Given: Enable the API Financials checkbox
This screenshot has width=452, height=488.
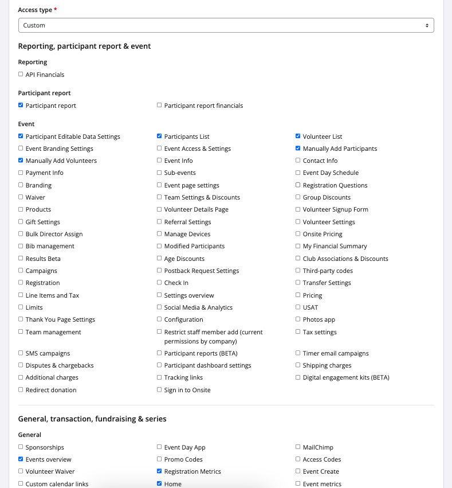Looking at the screenshot, I should [x=21, y=75].
